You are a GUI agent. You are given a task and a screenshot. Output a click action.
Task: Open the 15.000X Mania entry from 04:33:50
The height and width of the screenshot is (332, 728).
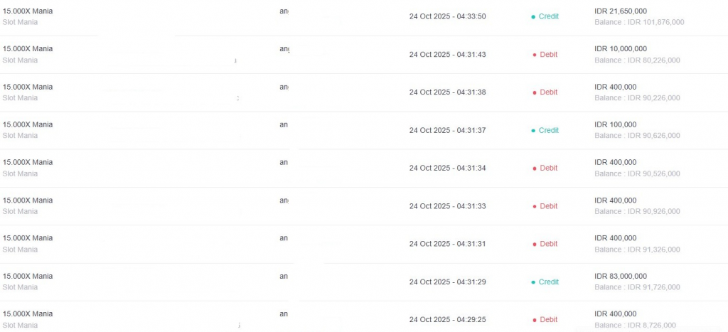(28, 11)
